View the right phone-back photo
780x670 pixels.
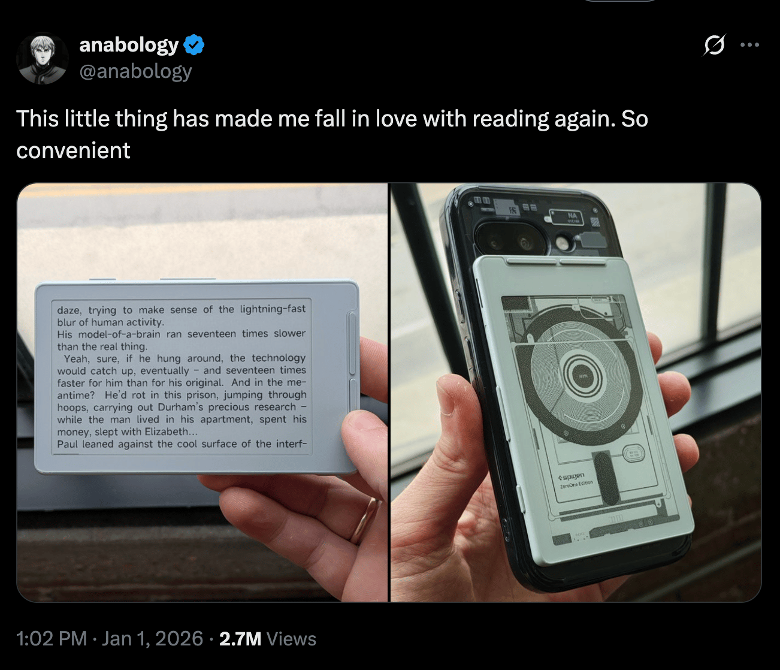point(576,393)
